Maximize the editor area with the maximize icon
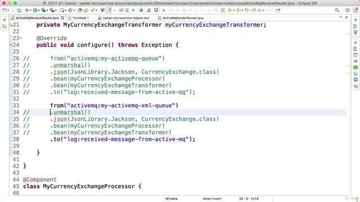Image resolution: width=360 pixels, height=202 pixels. 346,17
